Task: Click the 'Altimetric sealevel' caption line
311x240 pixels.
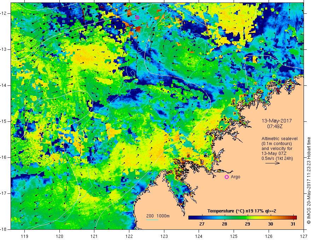Action: [x=280, y=139]
